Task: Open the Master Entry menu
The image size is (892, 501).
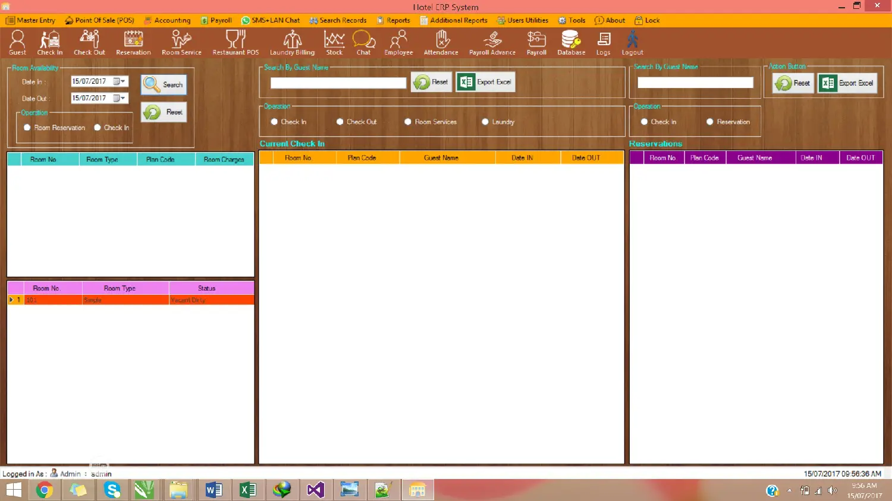Action: 30,20
